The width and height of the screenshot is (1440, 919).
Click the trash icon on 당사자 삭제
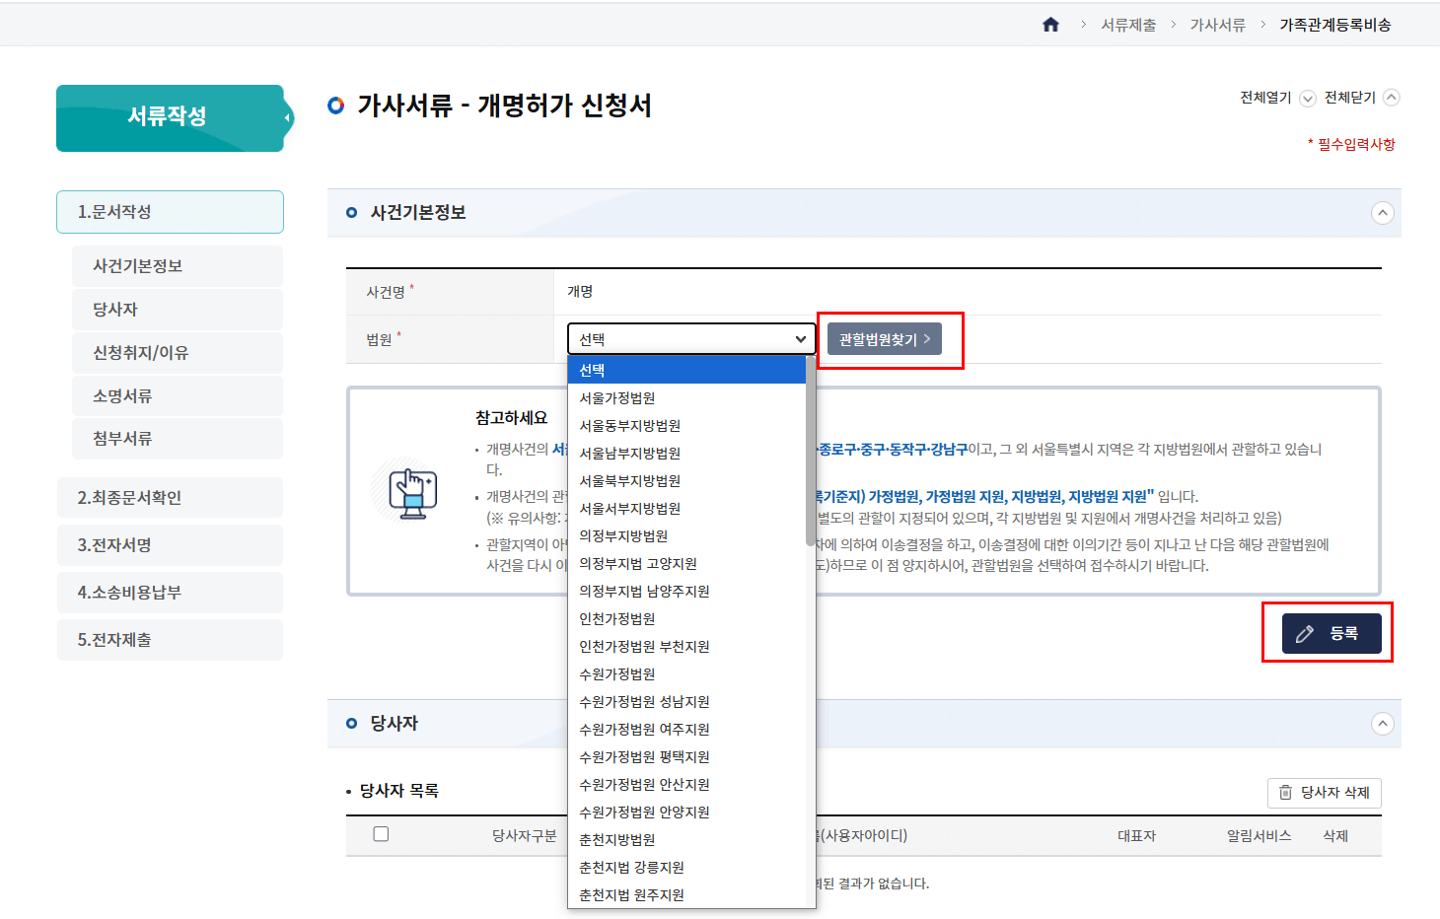[1285, 793]
